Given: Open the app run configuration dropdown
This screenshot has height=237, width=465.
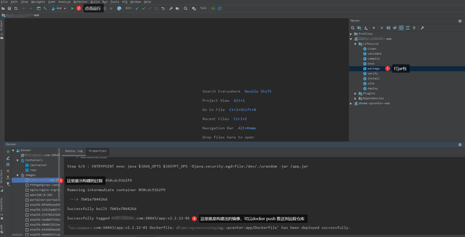Looking at the screenshot, I should tap(59, 8).
